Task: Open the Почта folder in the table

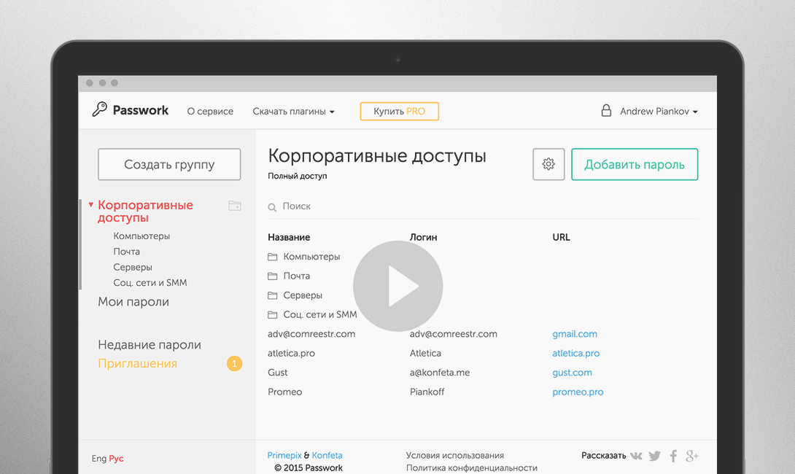Action: pyautogui.click(x=297, y=276)
